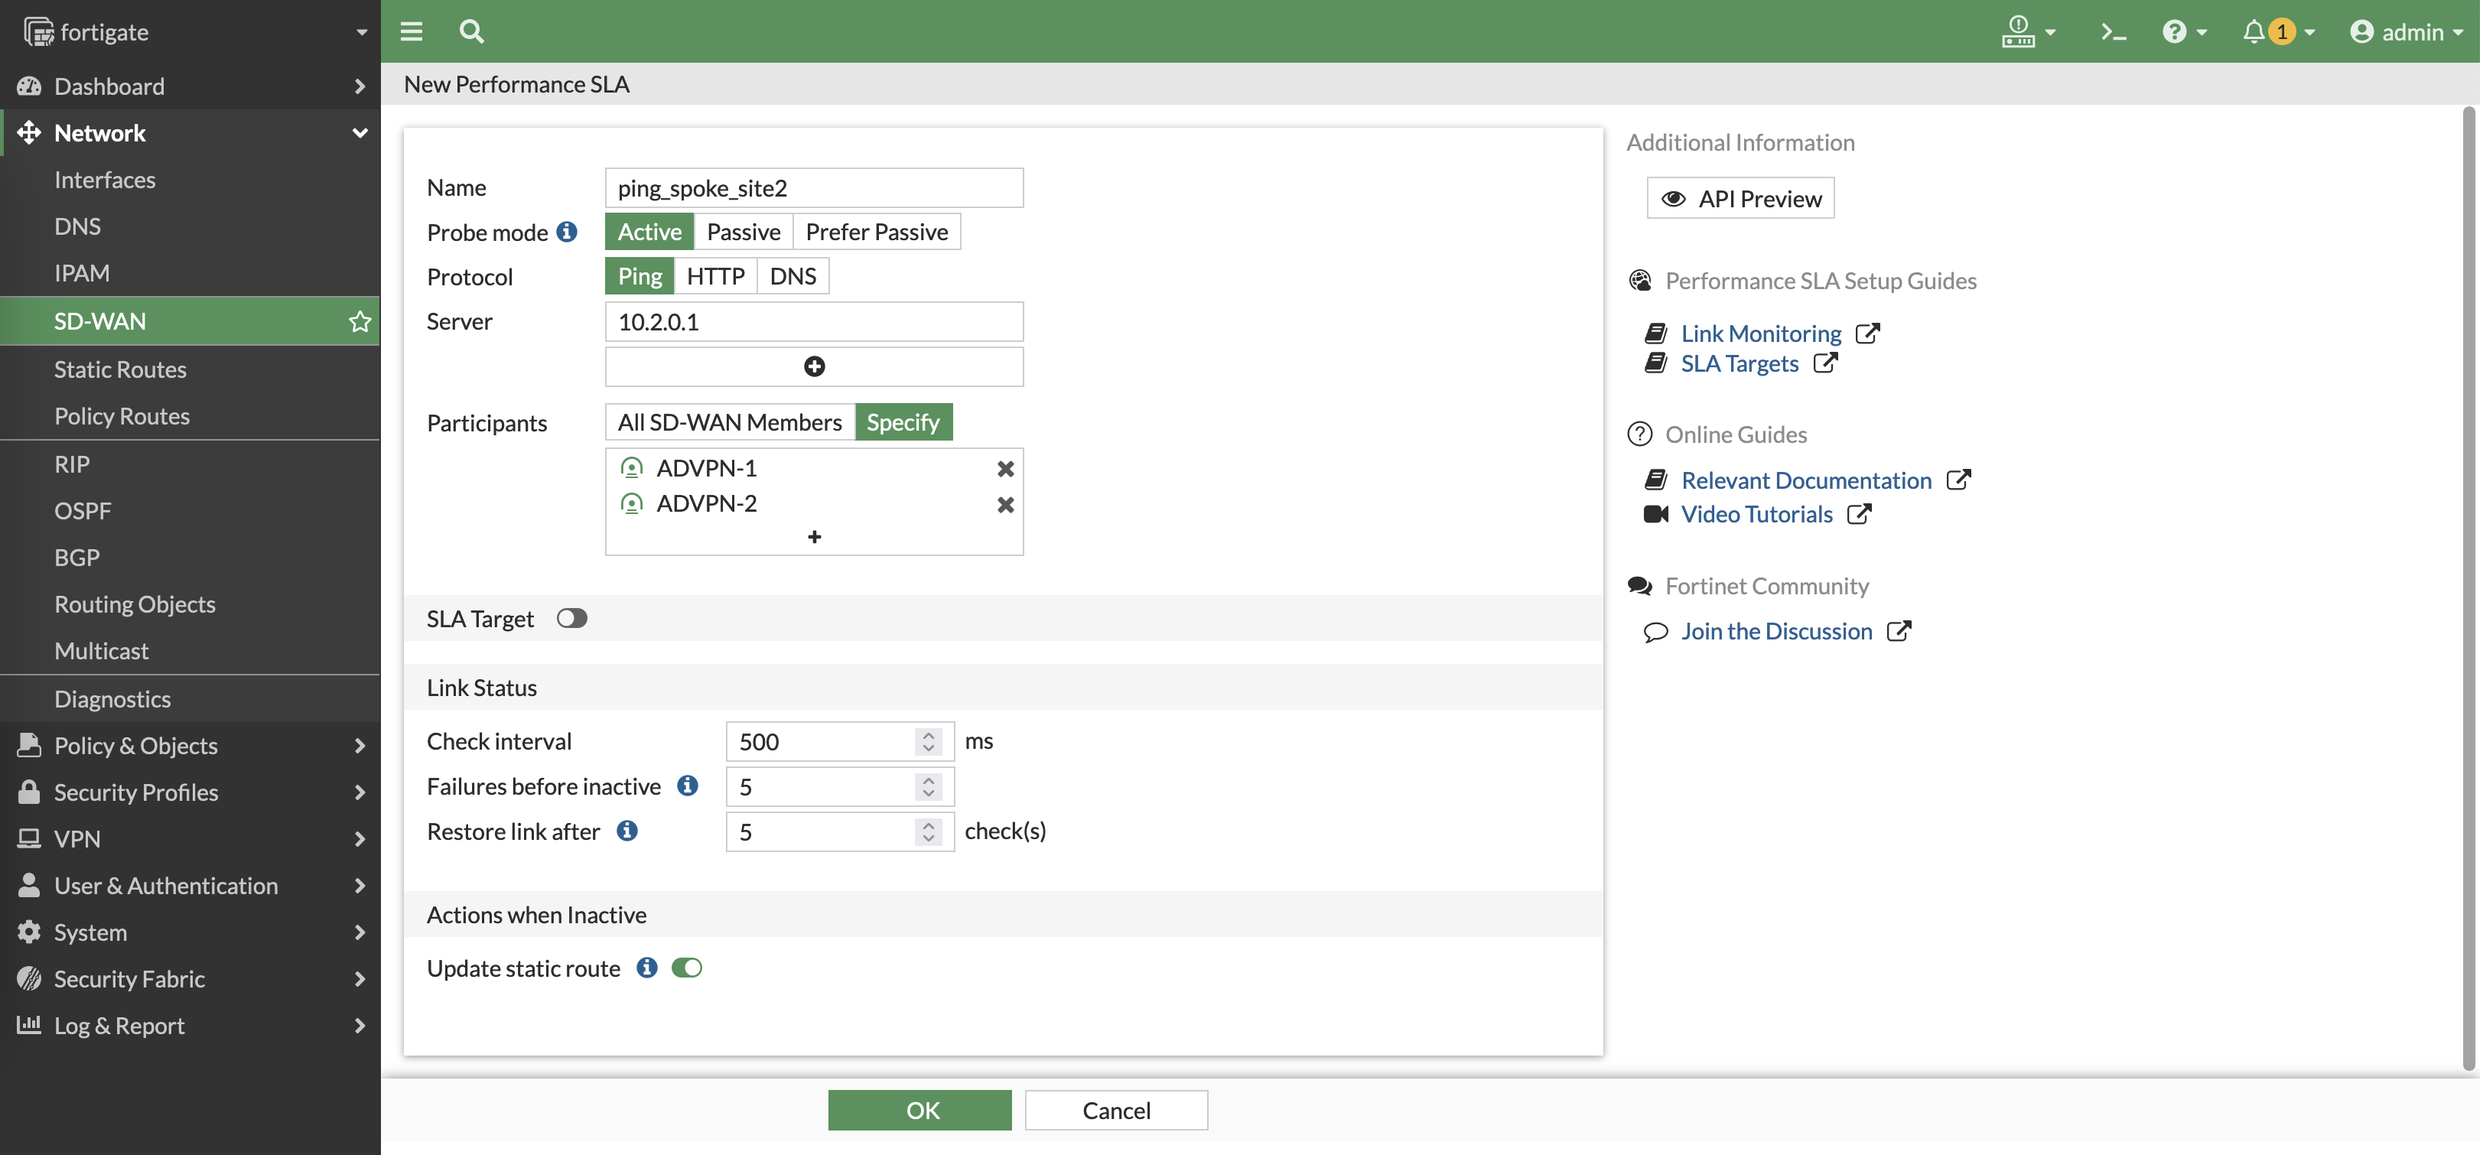Click the hamburger menu icon

click(411, 32)
